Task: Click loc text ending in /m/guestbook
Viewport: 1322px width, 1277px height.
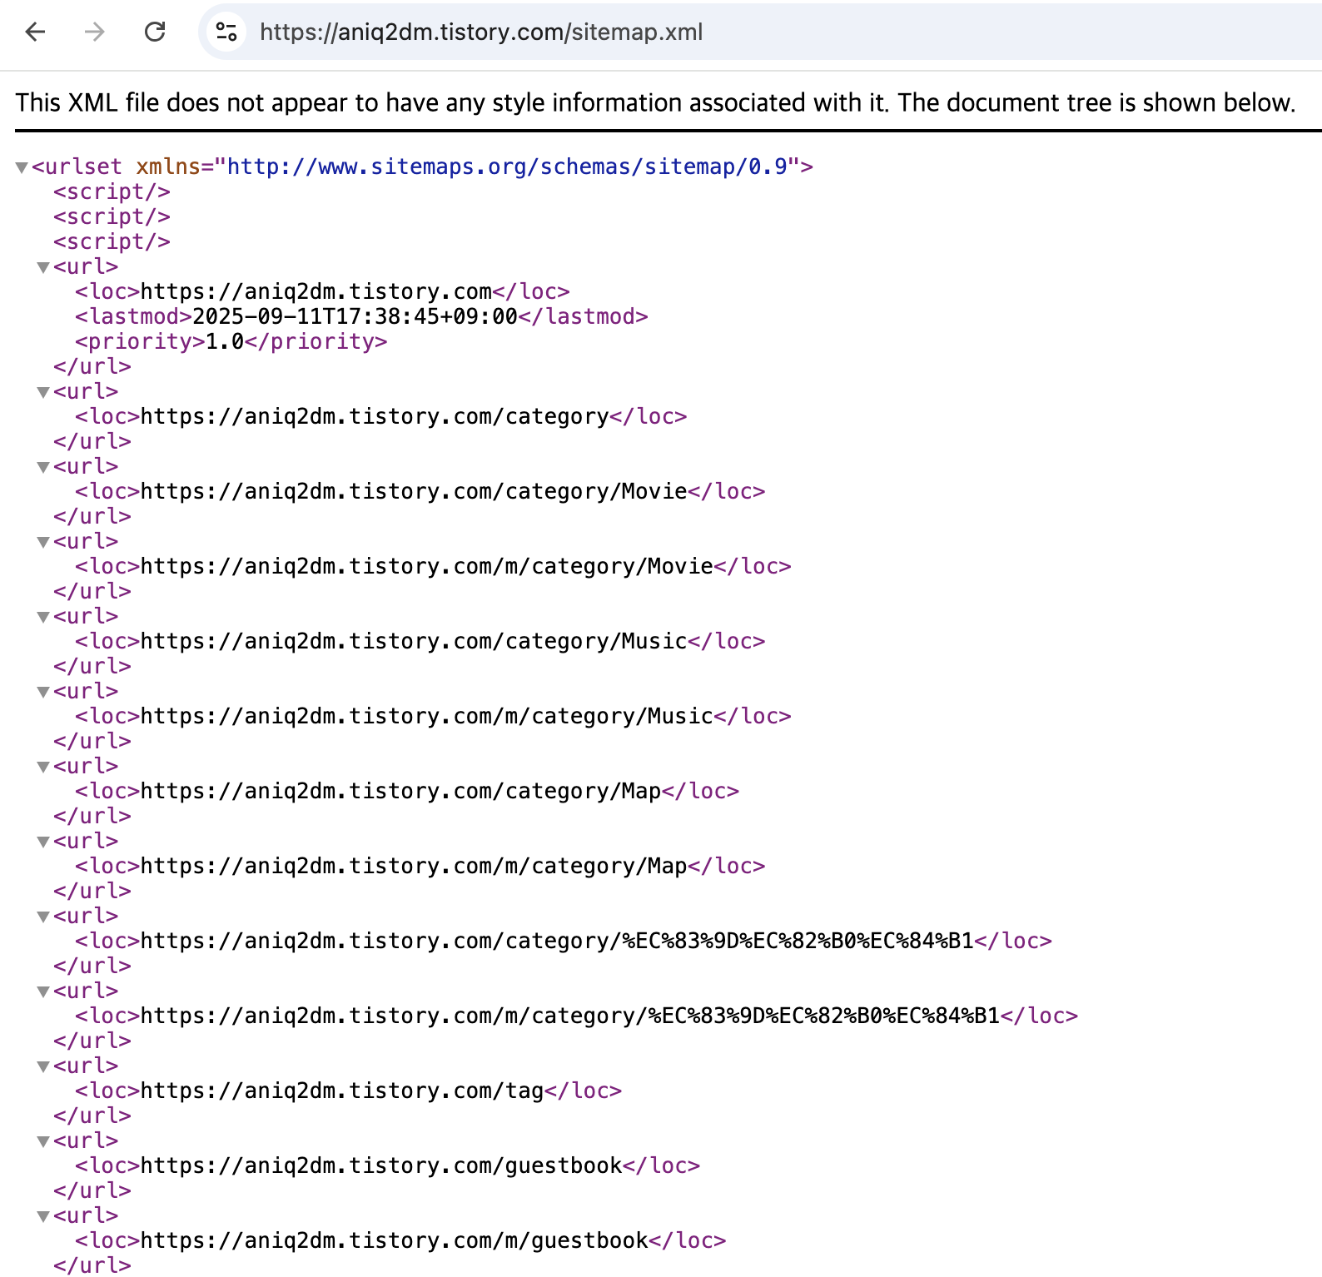Action: 395,1240
